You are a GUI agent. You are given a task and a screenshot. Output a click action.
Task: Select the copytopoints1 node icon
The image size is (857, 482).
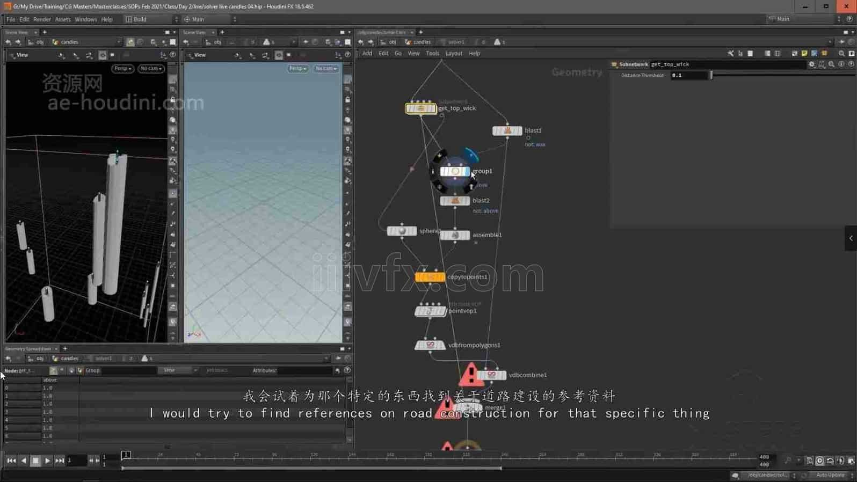(430, 277)
